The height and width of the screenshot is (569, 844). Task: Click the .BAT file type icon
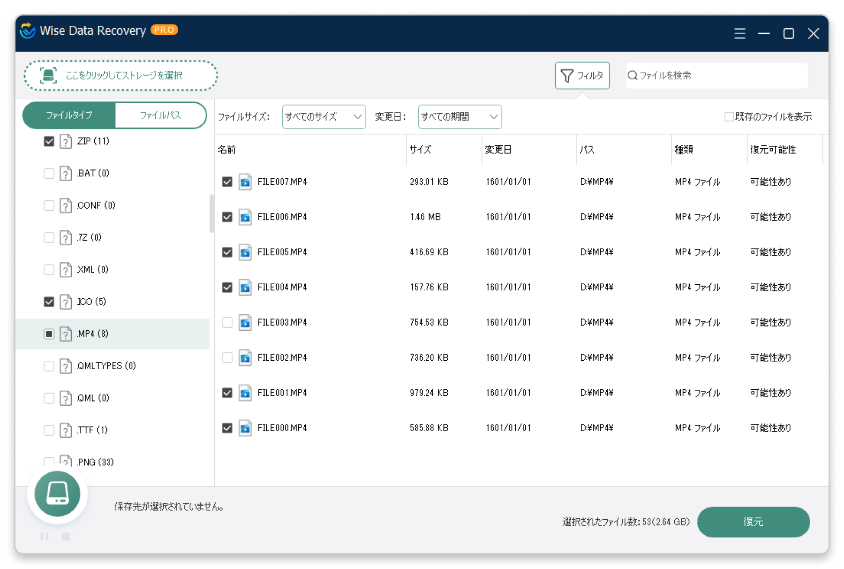coord(66,173)
